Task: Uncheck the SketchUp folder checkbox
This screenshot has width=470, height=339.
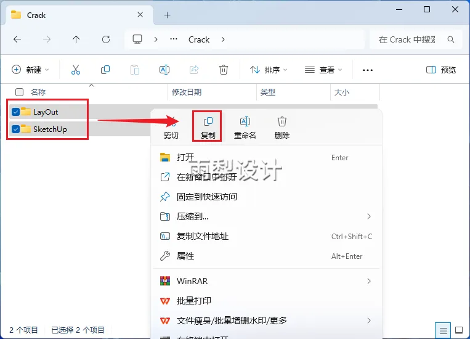Action: click(15, 129)
